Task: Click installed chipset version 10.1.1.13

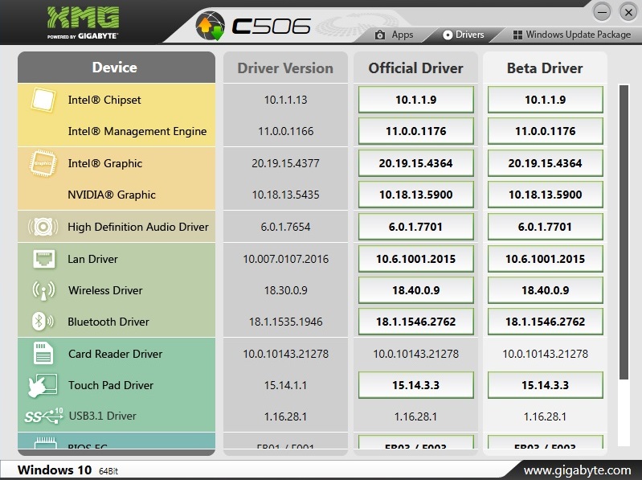Action: point(285,100)
